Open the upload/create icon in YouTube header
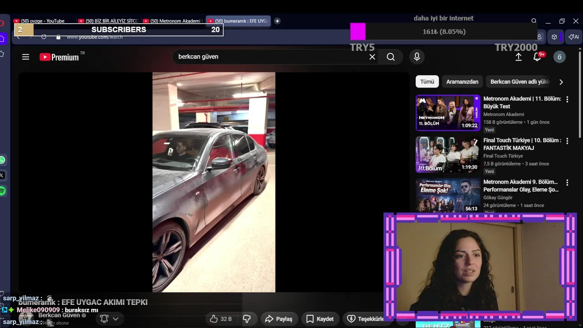 (518, 57)
